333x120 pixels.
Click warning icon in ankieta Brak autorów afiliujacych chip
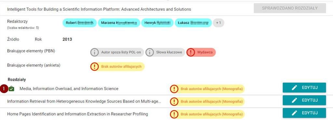pos(95,67)
